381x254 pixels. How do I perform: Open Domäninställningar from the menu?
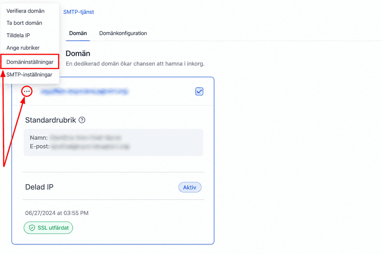coord(30,62)
